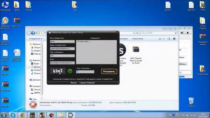Select the Ashampoo Burning Studio desktop icon
210x118 pixels.
pyautogui.click(x=5, y=23)
